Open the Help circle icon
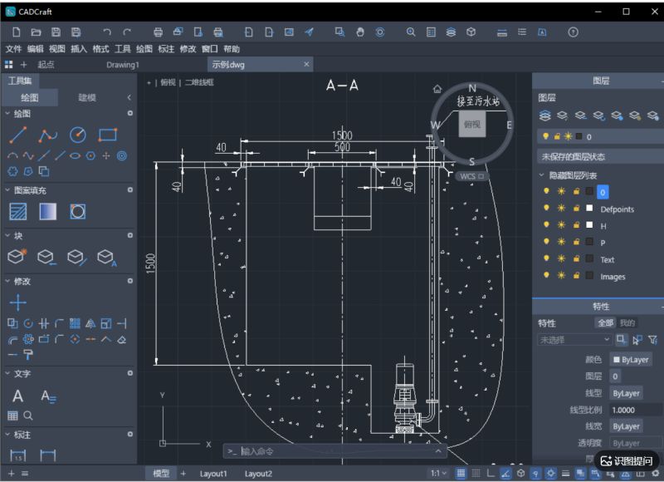Viewport: 664px width, 482px height. pos(573,32)
